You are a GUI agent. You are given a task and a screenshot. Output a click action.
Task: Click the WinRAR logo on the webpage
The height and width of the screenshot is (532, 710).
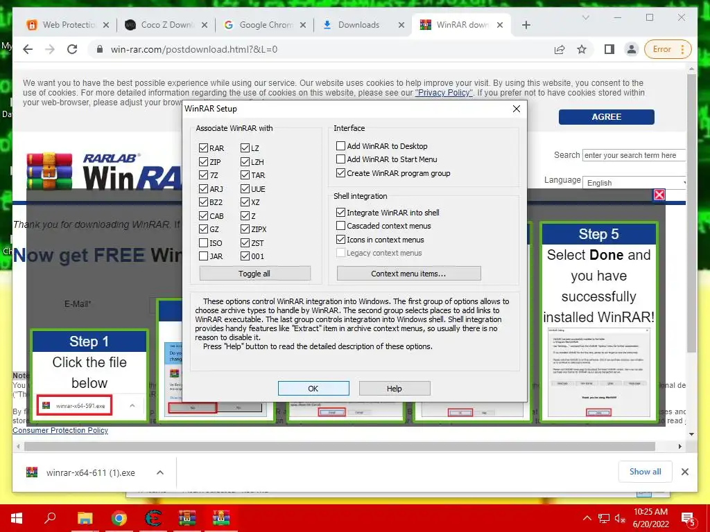click(104, 172)
